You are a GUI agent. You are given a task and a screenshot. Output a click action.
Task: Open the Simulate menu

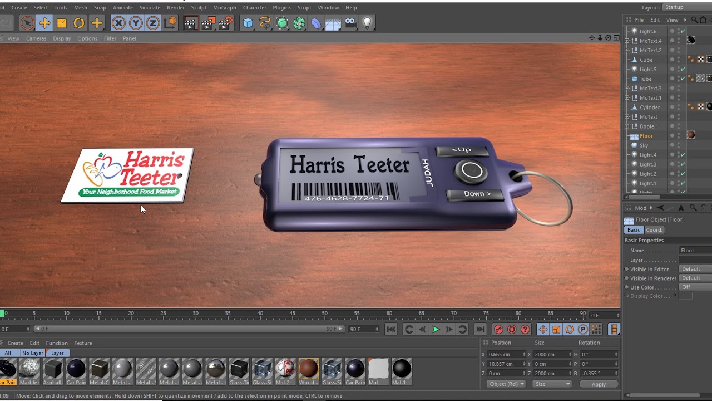(x=150, y=8)
